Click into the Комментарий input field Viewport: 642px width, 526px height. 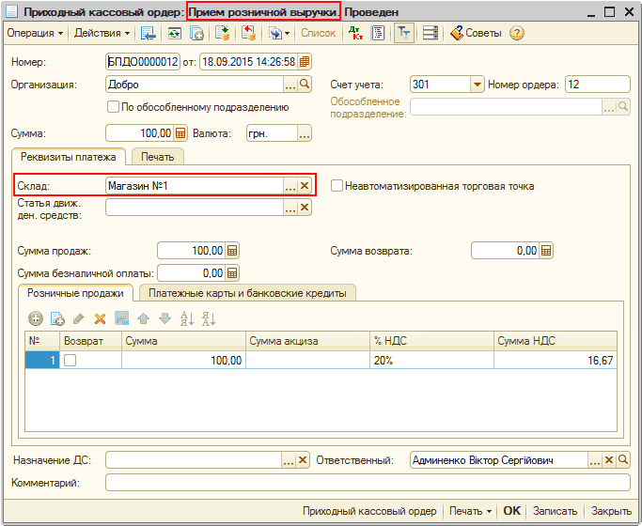coord(367,483)
